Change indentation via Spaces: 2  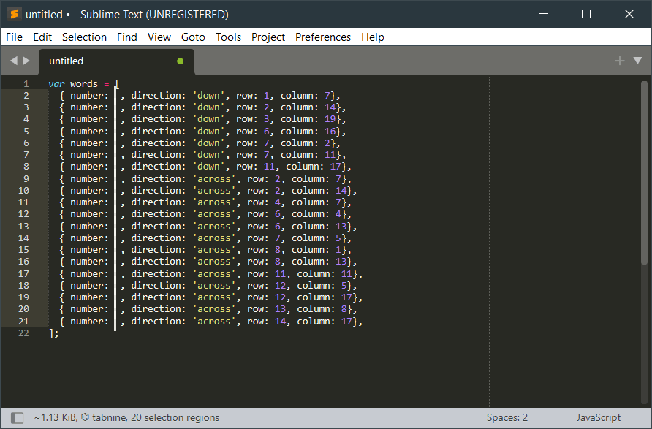point(507,417)
